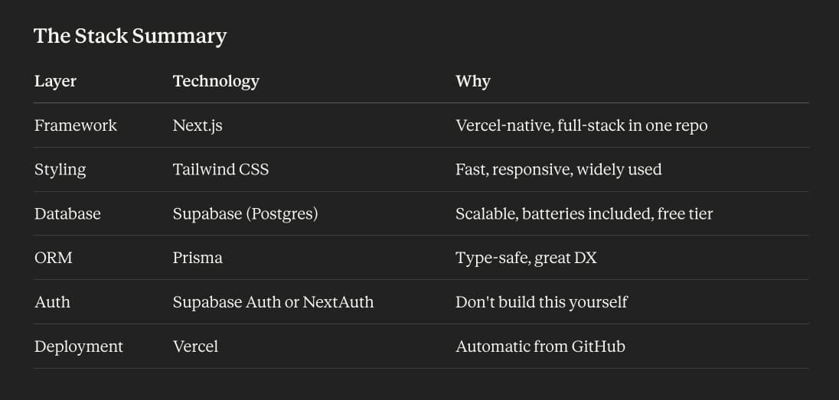Viewport: 839px width, 400px height.
Task: Click the "Prisma" technology cell
Action: pyautogui.click(x=198, y=258)
